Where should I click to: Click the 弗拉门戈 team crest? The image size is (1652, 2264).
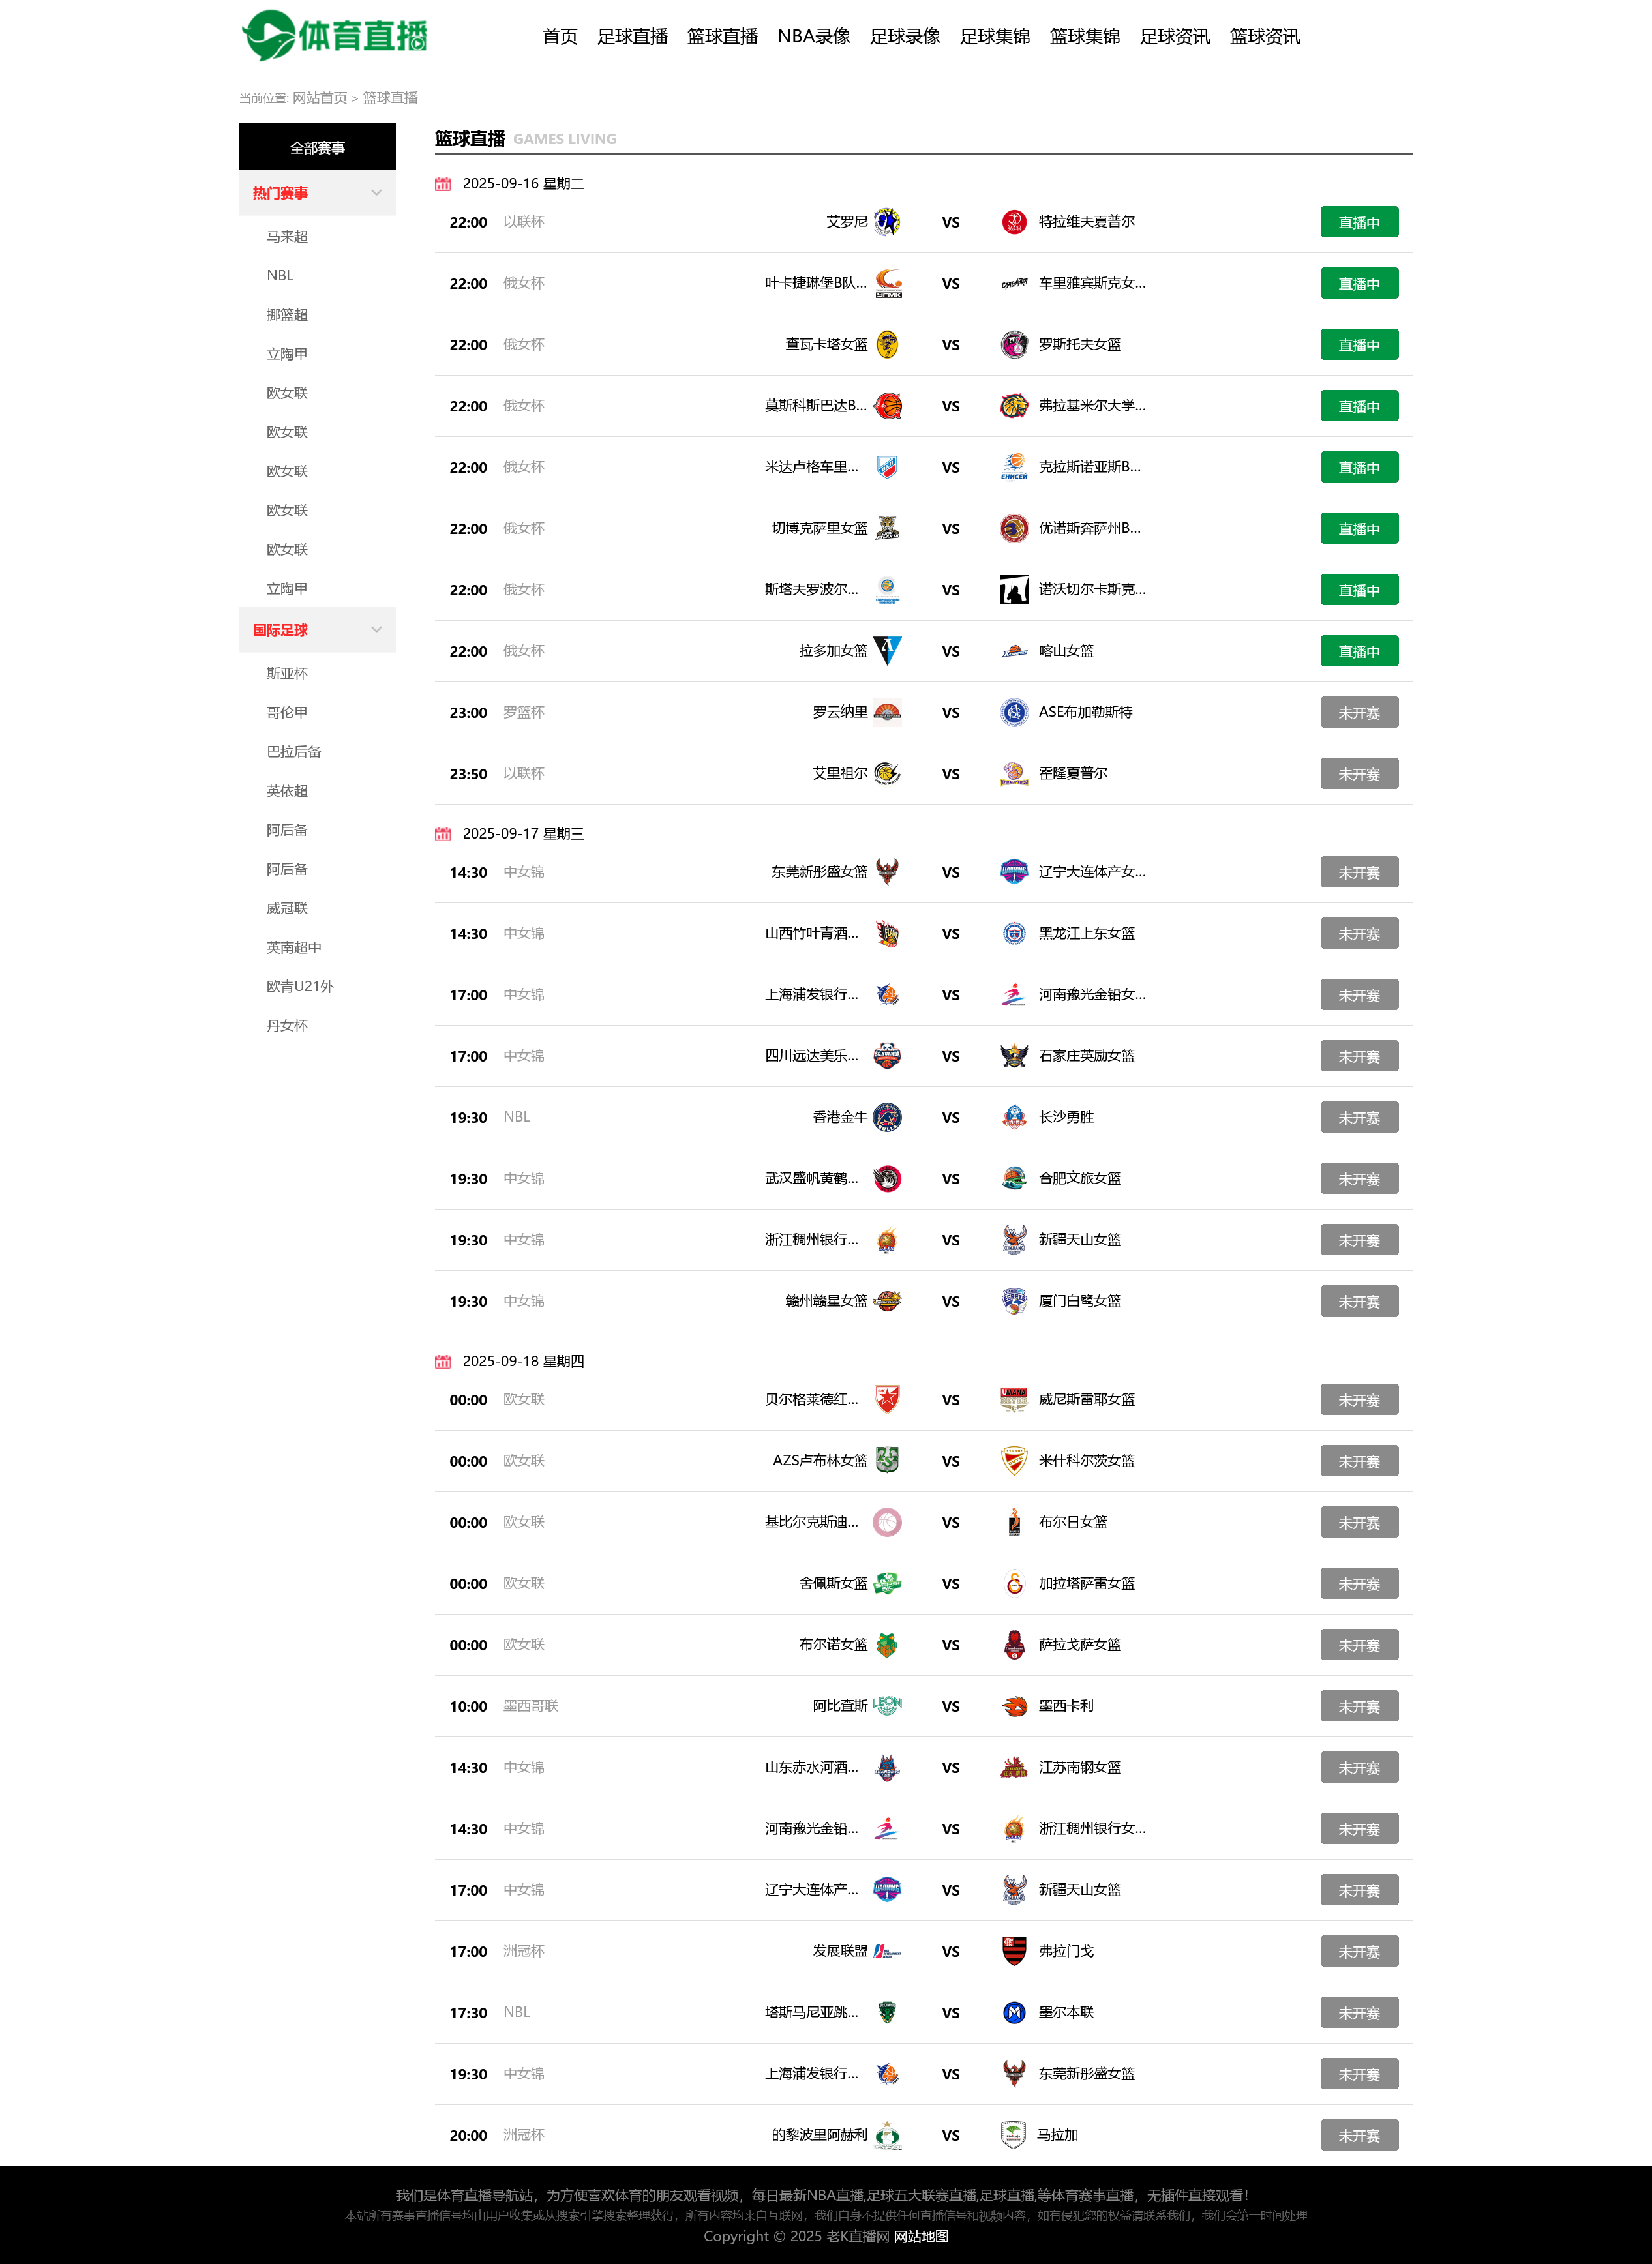pos(1014,1950)
